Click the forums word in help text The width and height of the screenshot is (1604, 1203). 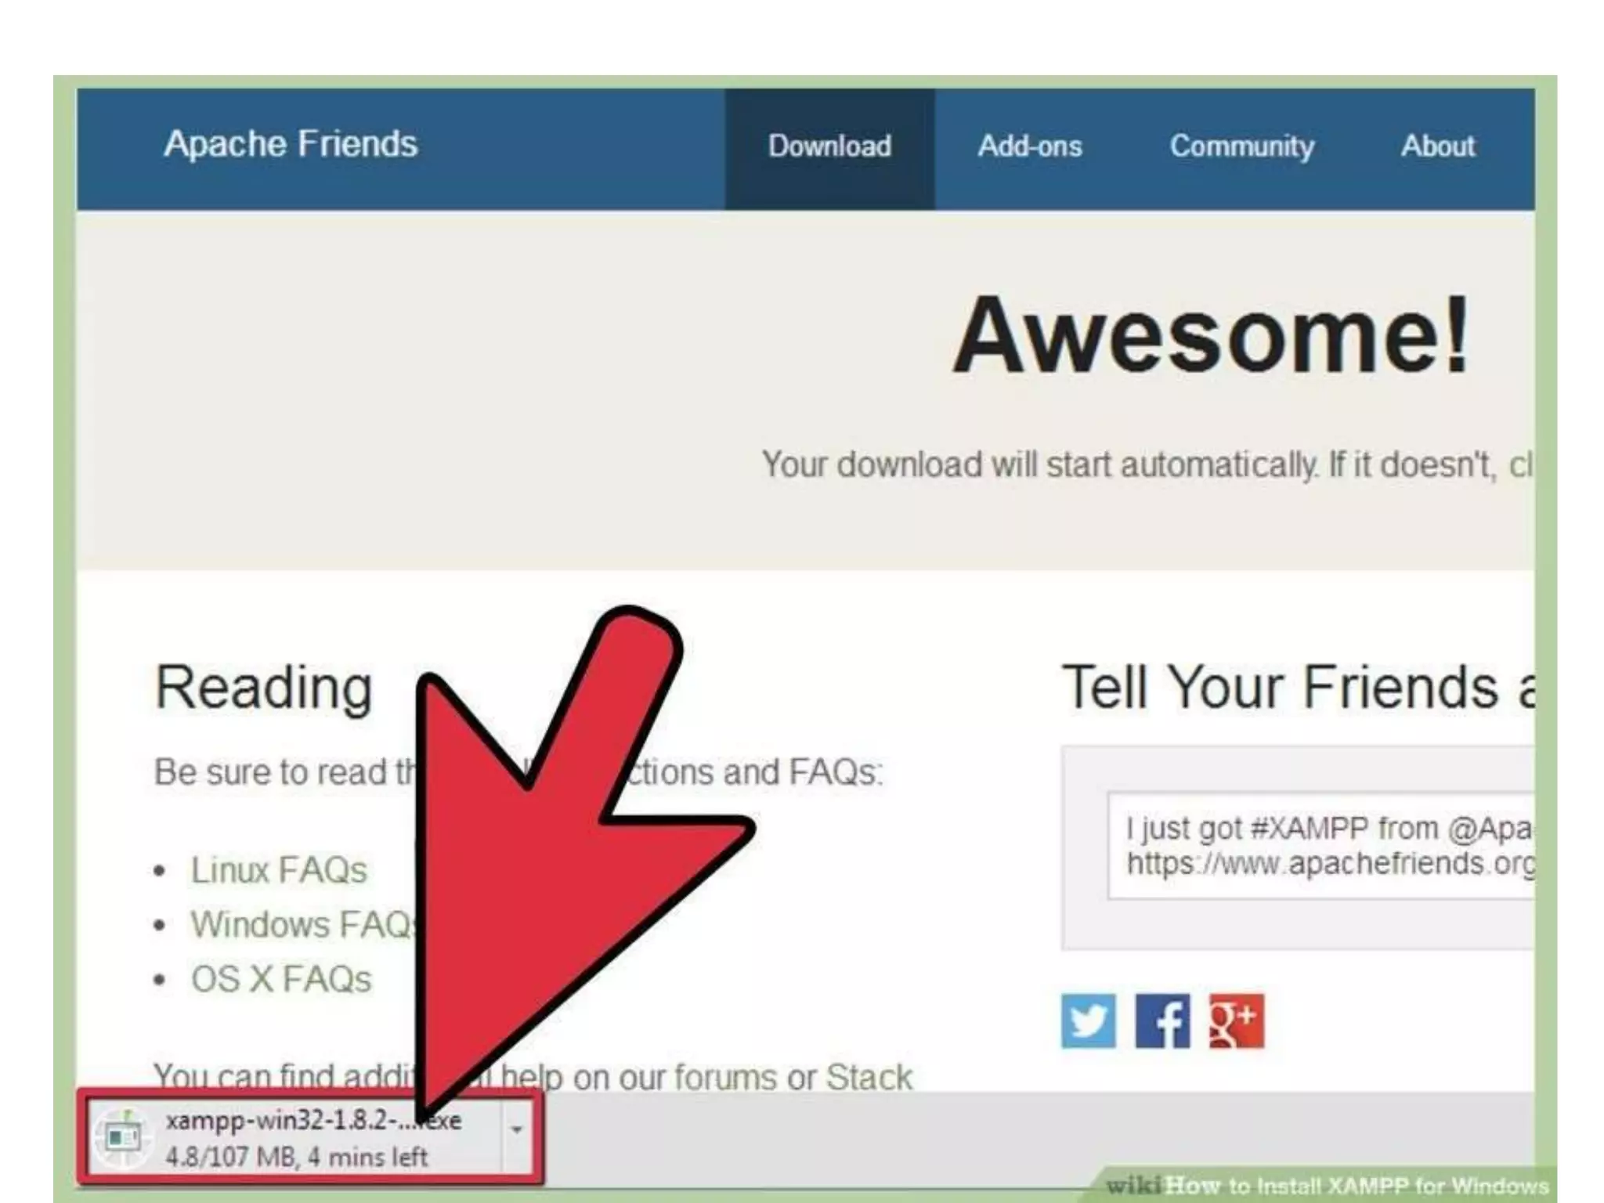click(x=724, y=1078)
